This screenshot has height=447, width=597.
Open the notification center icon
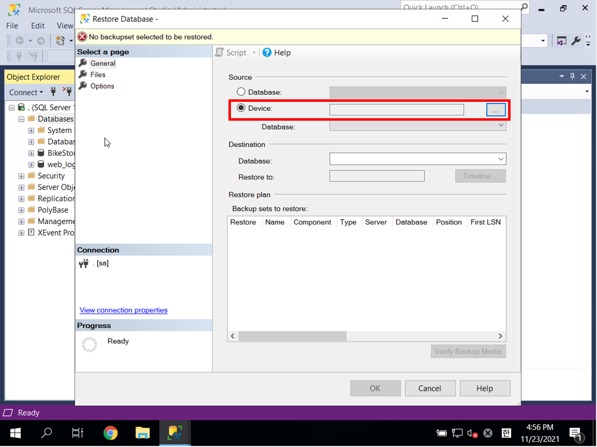coord(576,434)
